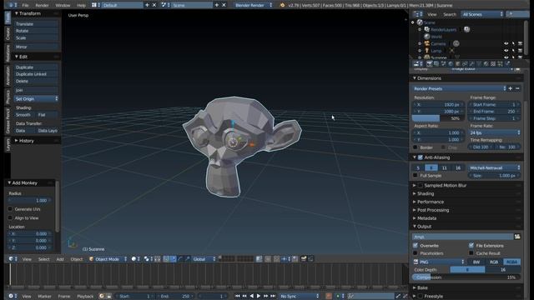Open the Mitchell-Netravali filter dropdown

495,167
